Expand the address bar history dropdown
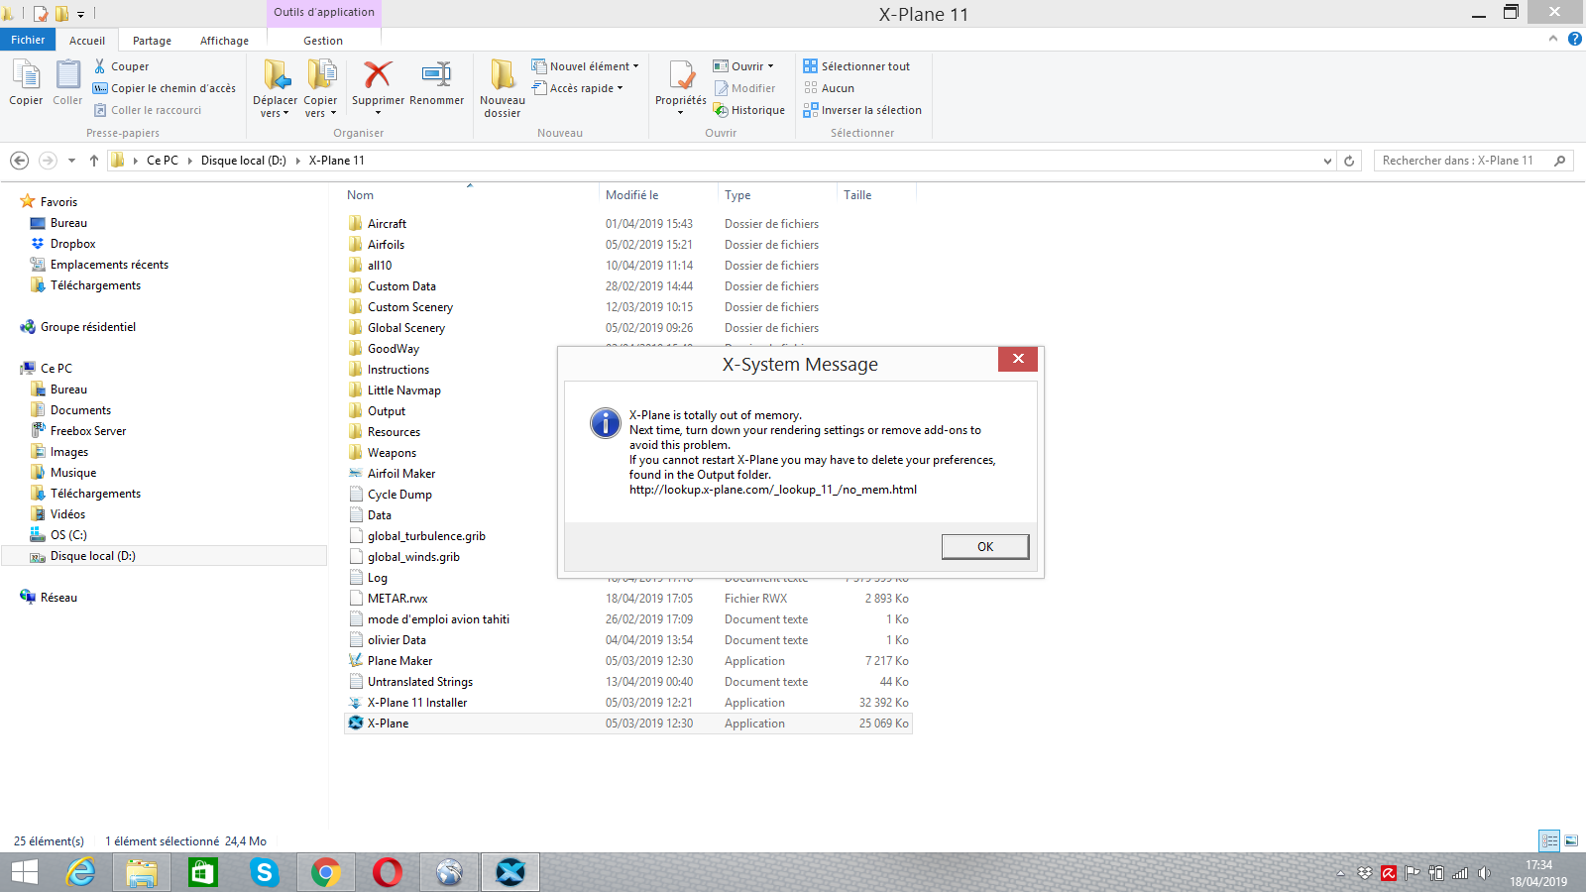This screenshot has height=892, width=1586. pos(1327,161)
